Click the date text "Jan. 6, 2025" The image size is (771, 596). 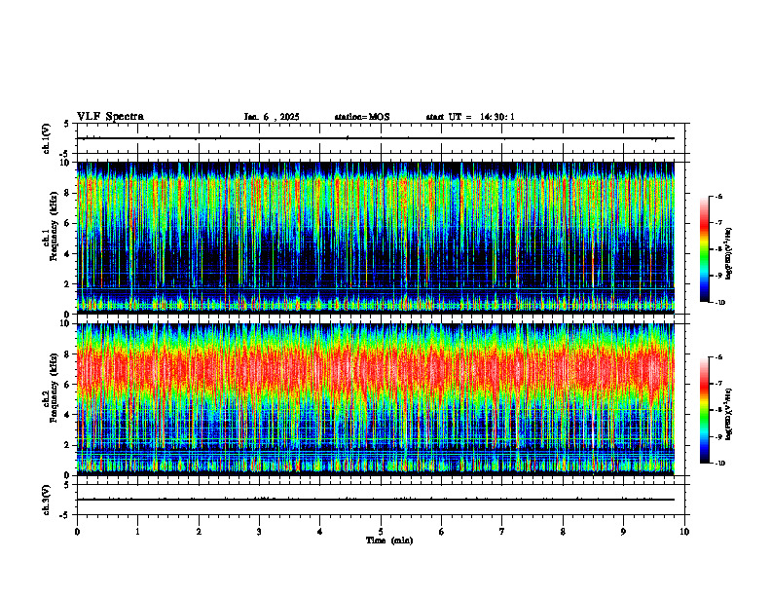[x=272, y=117]
